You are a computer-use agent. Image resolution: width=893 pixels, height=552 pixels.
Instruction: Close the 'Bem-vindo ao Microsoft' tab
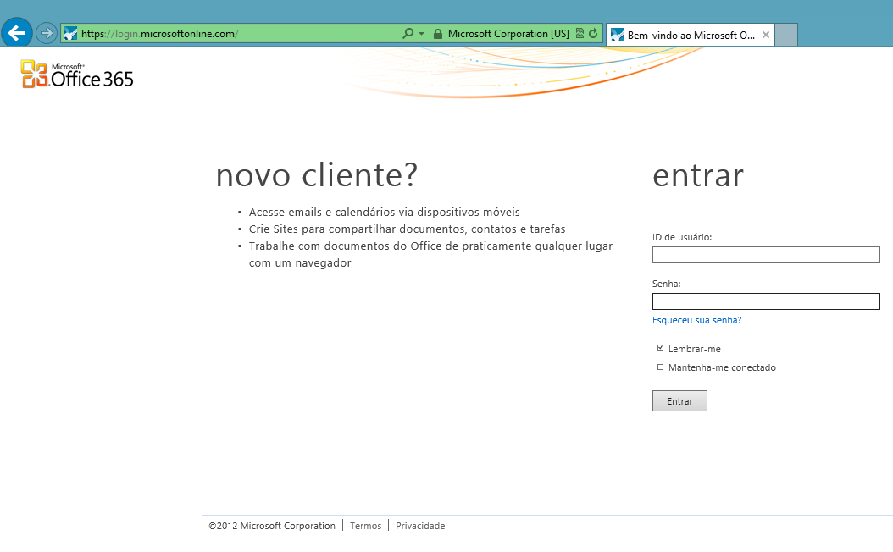pos(766,35)
